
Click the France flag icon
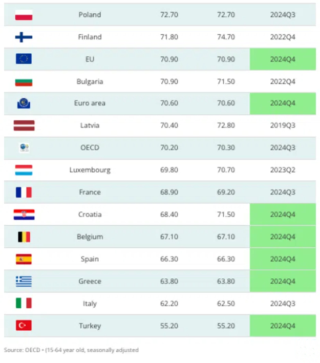[x=24, y=193]
